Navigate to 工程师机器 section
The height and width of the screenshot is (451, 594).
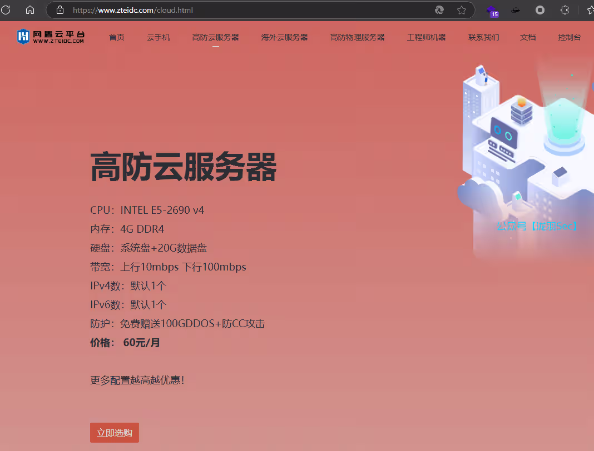click(426, 37)
